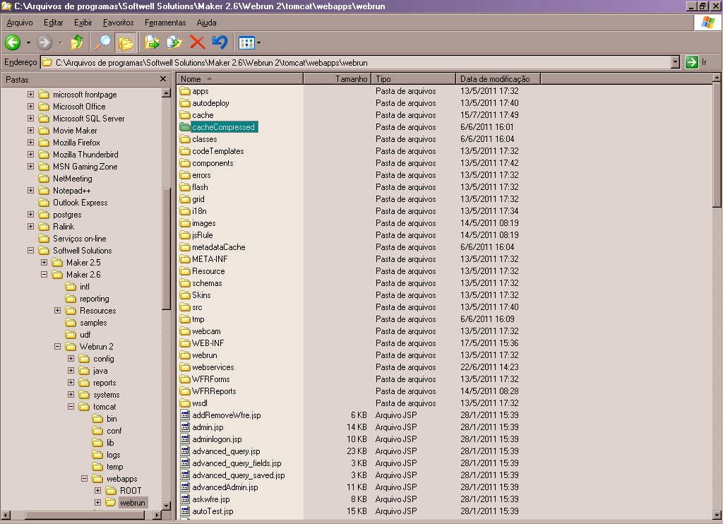The image size is (723, 524).
Task: Select the WEB-INF folder icon
Action: 185,343
